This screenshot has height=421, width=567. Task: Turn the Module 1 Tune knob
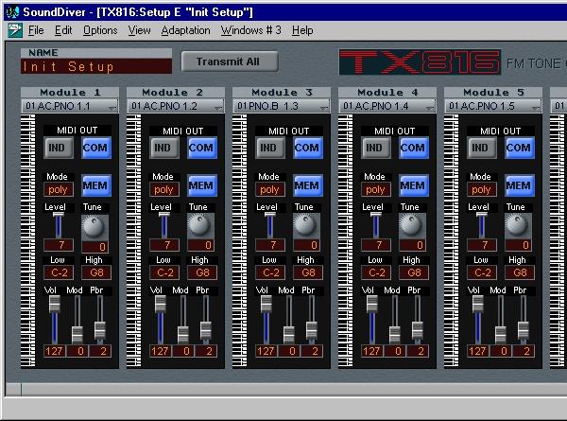[x=94, y=226]
